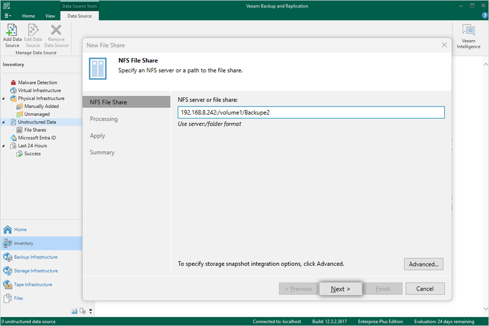The height and width of the screenshot is (326, 489).
Task: Click the chart icon below the navigation pane
Action: click(x=74, y=311)
